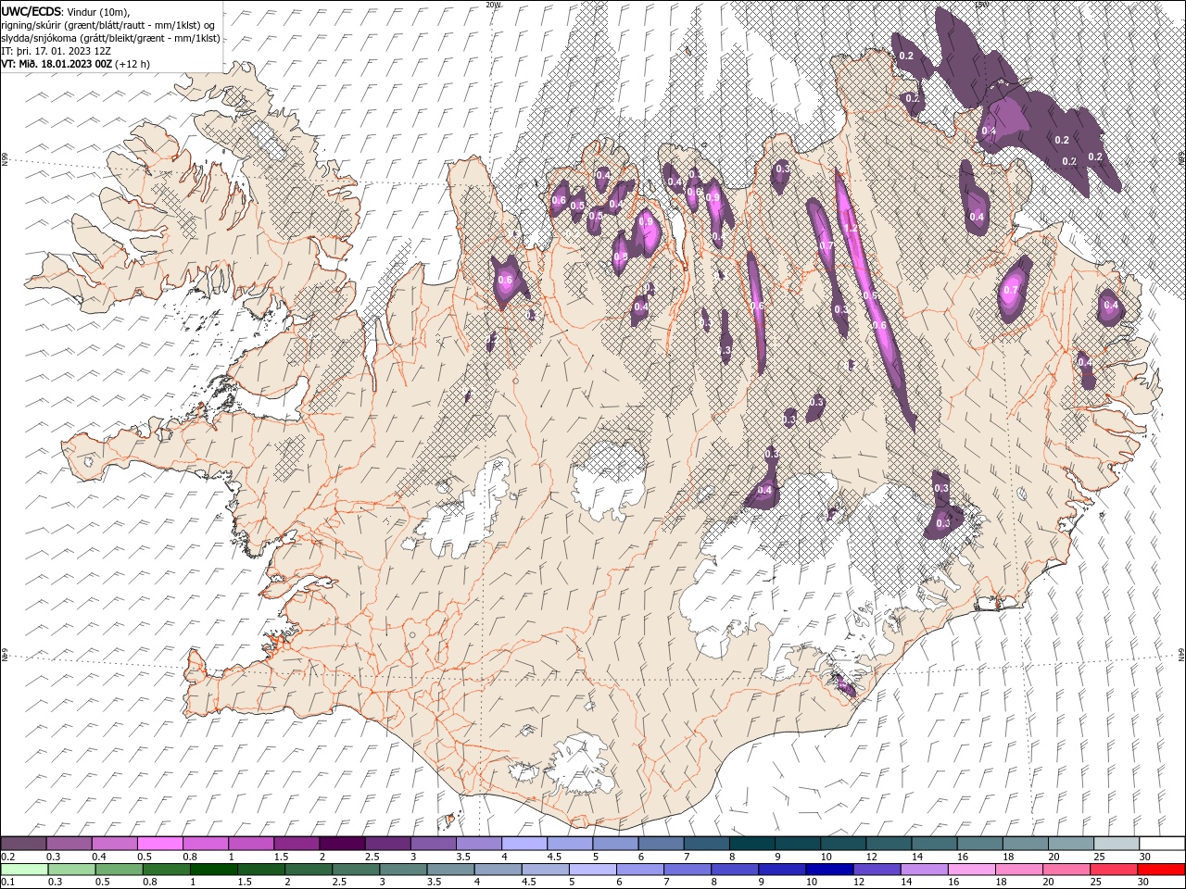Image resolution: width=1186 pixels, height=889 pixels.
Task: Click the '64N' latitude label on the right edge
Action: tap(1181, 655)
